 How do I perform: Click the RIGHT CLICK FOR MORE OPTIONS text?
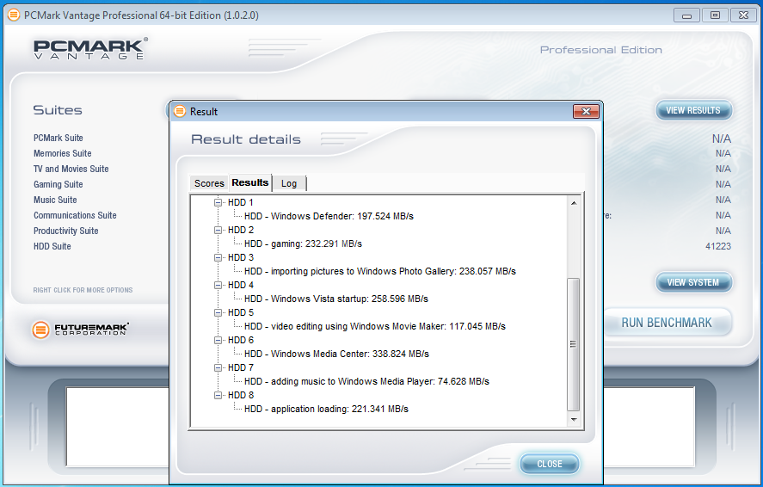tap(83, 290)
